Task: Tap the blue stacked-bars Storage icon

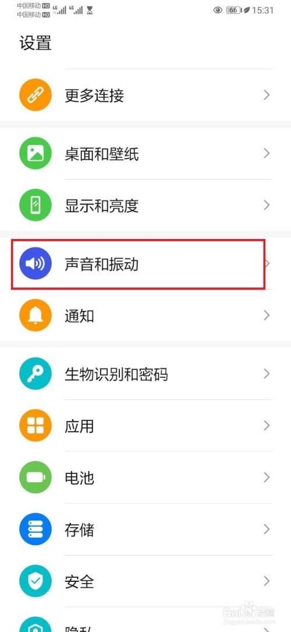Action: [36, 529]
